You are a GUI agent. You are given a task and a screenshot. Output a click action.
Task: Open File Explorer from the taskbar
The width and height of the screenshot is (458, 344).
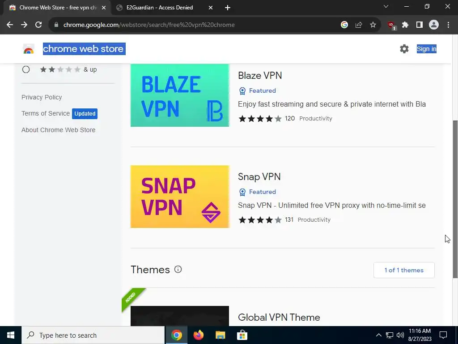pos(220,335)
